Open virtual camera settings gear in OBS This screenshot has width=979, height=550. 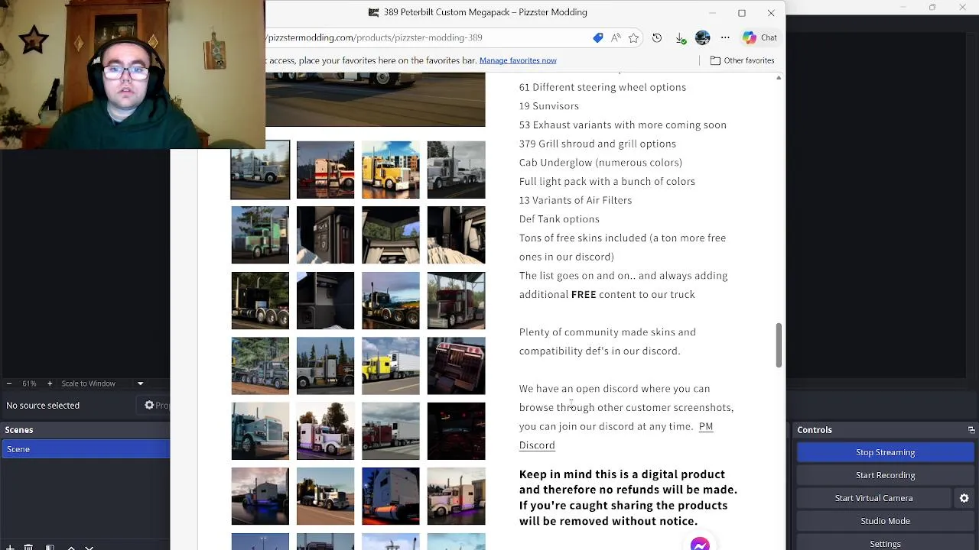(964, 498)
